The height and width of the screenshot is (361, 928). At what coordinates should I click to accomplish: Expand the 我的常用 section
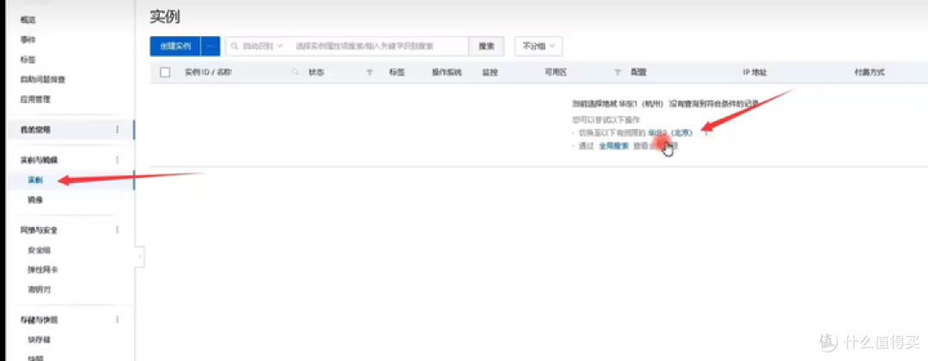[x=35, y=130]
